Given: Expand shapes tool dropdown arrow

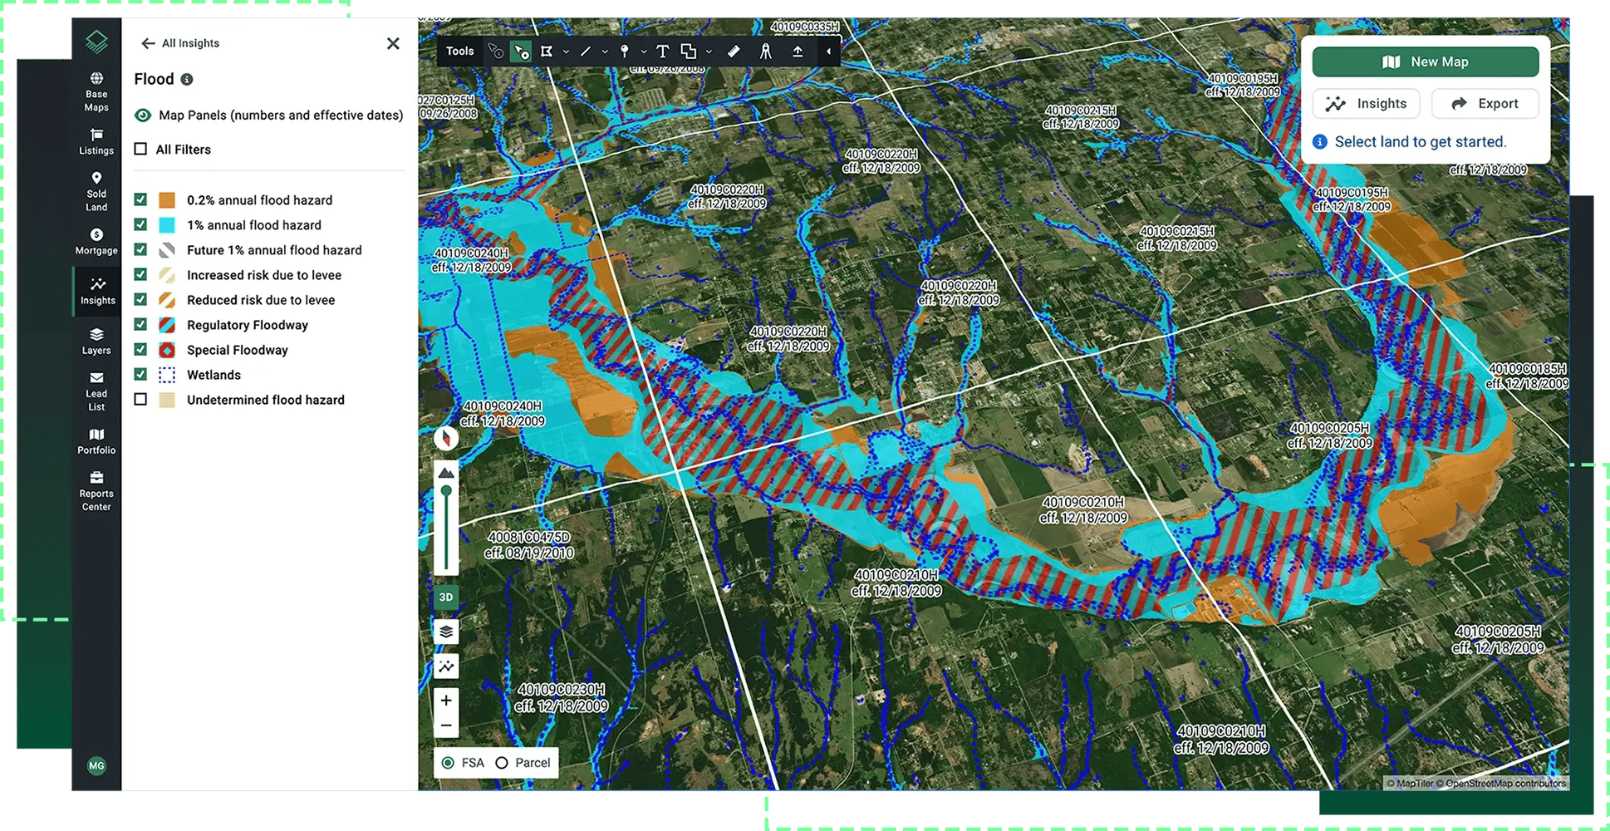Looking at the screenshot, I should (x=709, y=52).
